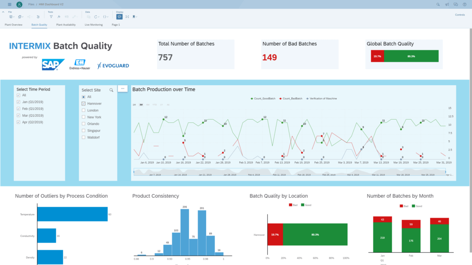Check the Walldorf site checkbox
Screen dimensions: 472x265
click(x=83, y=137)
